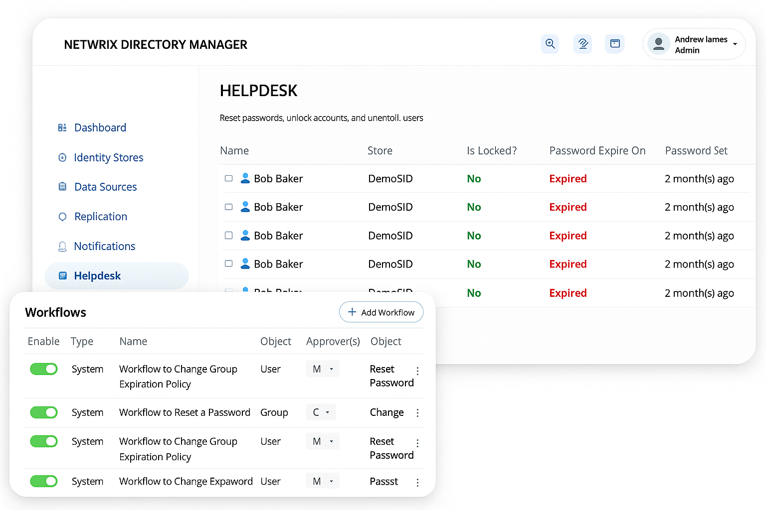Click the HELPDESK page heading
This screenshot has height=510, width=766.
[x=258, y=91]
